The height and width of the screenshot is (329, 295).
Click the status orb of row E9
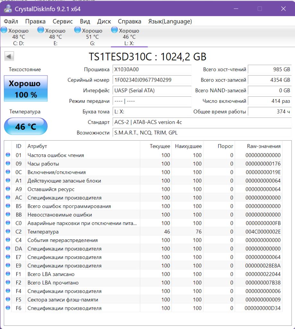pos(8,265)
